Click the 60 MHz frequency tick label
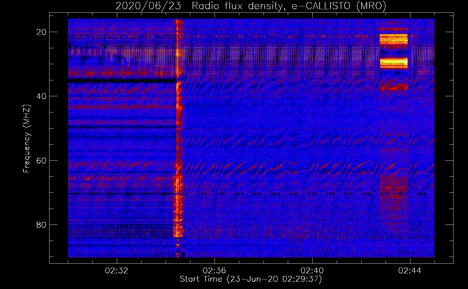The width and height of the screenshot is (468, 289). pos(42,160)
